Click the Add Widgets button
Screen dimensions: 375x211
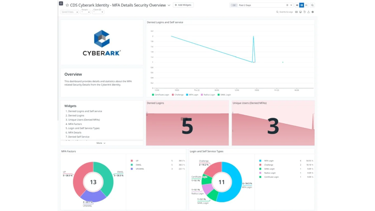(183, 5)
